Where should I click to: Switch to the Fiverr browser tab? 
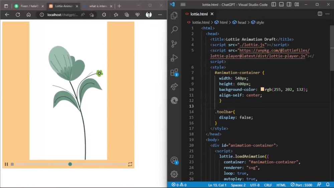tap(29, 6)
